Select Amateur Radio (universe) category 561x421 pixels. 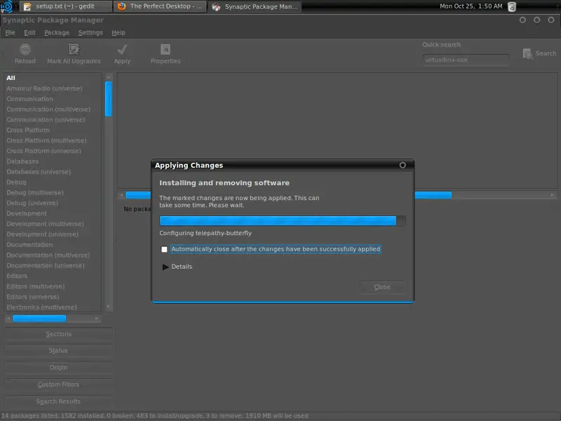pyautogui.click(x=53, y=88)
